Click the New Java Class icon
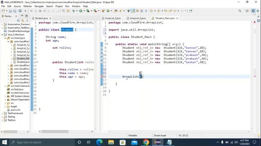 click(x=108, y=11)
